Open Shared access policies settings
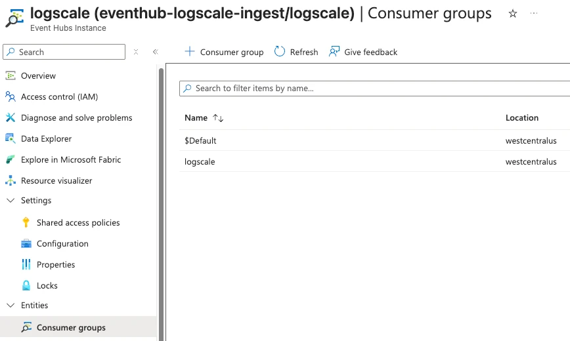570x341 pixels. pyautogui.click(x=78, y=222)
